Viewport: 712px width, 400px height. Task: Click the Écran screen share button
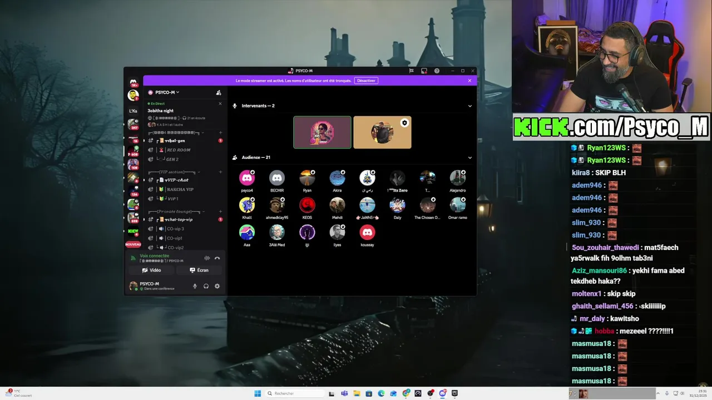(x=199, y=270)
